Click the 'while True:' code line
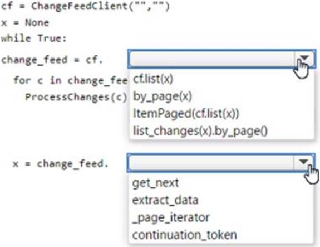This screenshot has height=247, width=320. click(x=34, y=38)
